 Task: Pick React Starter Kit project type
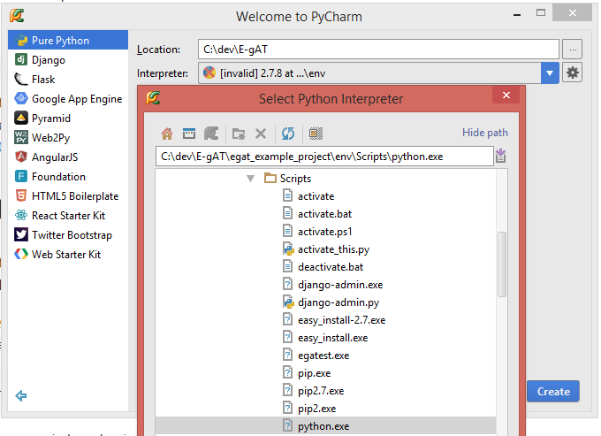pos(68,216)
